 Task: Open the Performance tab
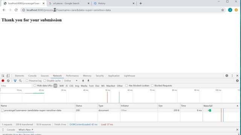pyautogui.click(x=72, y=76)
